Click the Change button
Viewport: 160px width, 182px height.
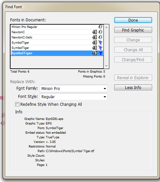pyautogui.click(x=133, y=40)
